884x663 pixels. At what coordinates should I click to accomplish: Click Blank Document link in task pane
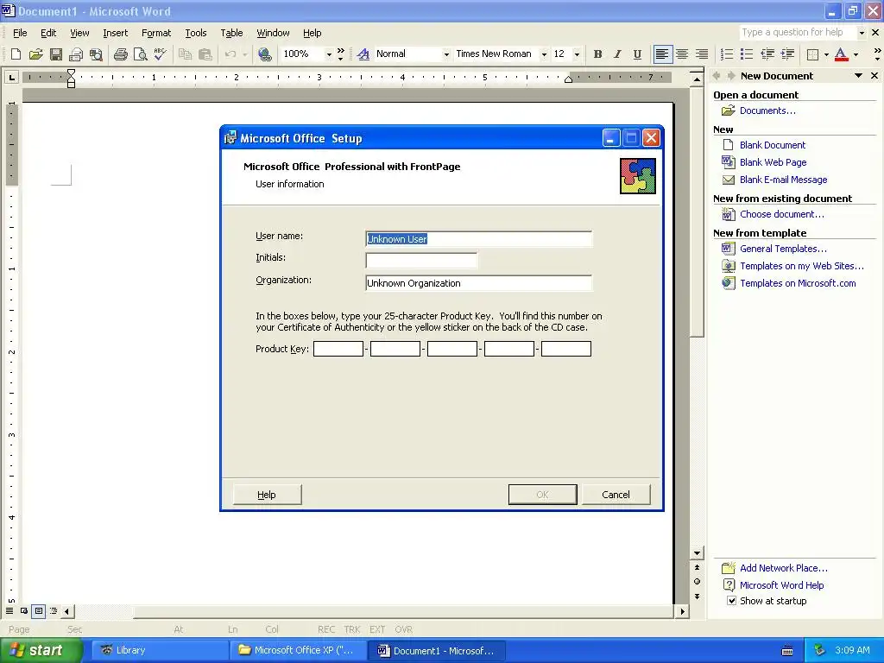[x=773, y=145]
